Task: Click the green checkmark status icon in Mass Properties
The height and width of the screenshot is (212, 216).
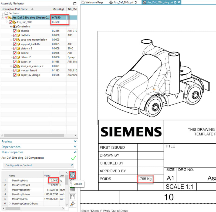Action: (73, 158)
